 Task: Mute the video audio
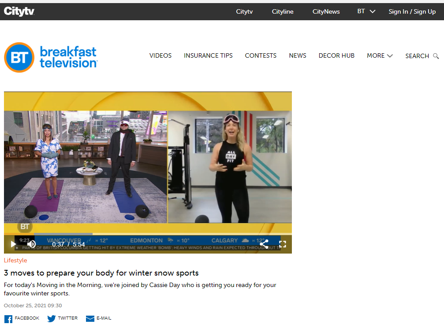32,243
